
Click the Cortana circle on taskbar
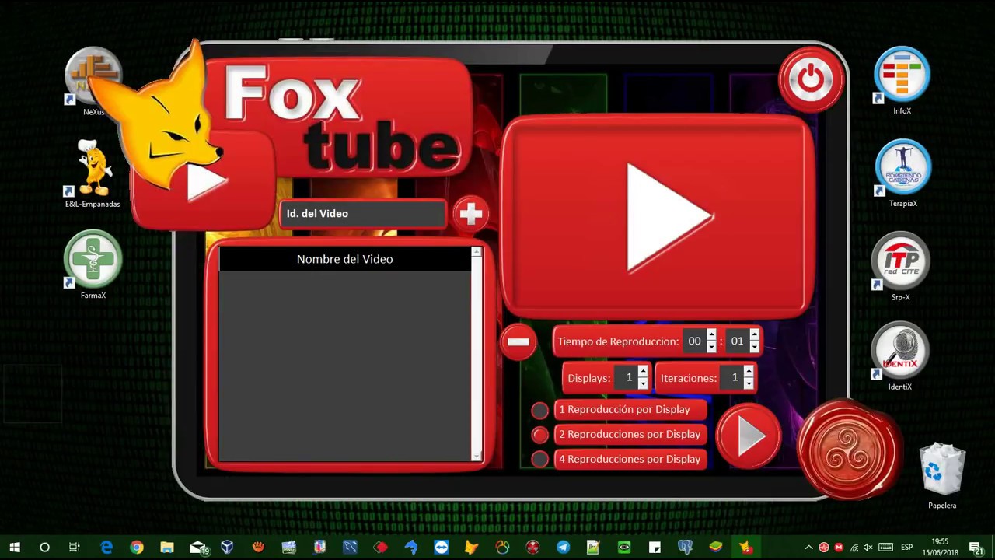44,548
